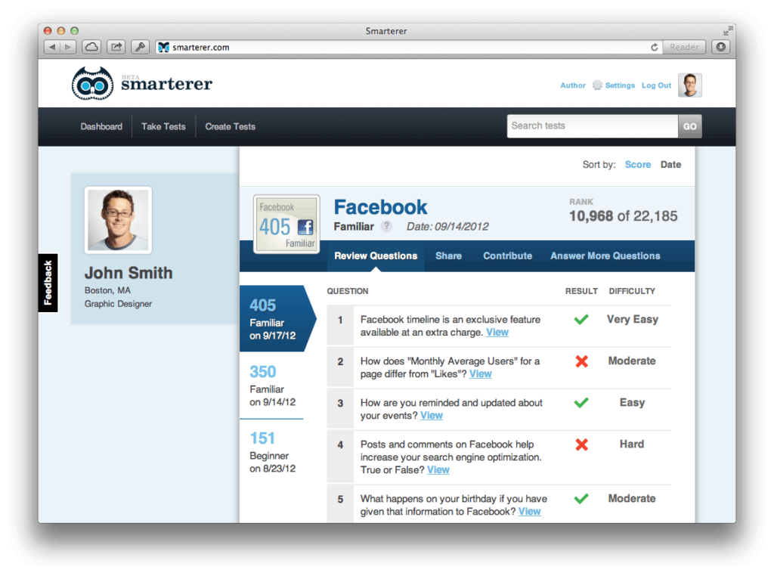Image resolution: width=774 pixels, height=576 pixels.
Task: Click the rank 10,968 of 22,185 text
Action: tap(623, 216)
